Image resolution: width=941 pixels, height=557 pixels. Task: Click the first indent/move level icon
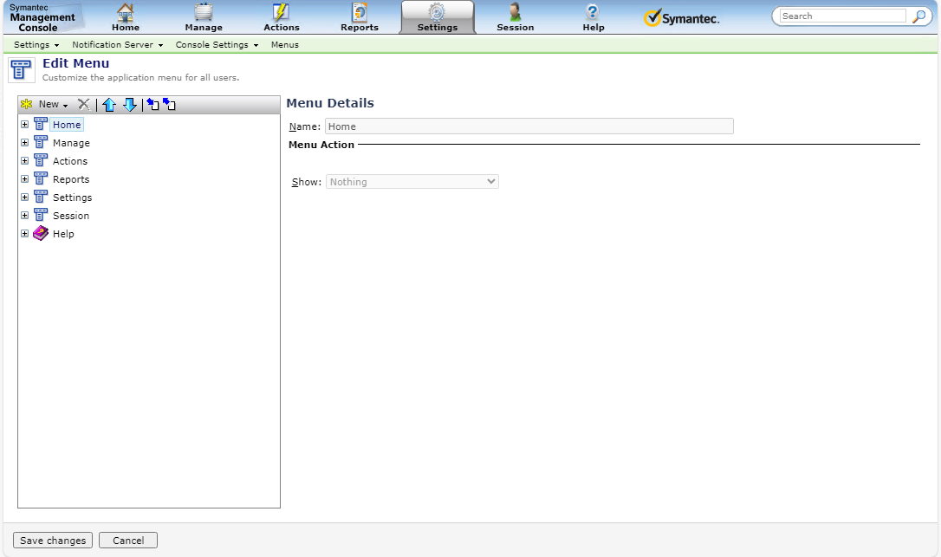point(153,105)
